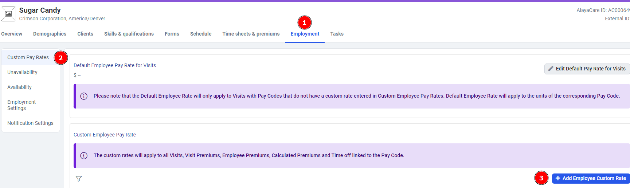Screen dimensions: 630x188
Task: Go to Availability in side menu
Action: pos(19,87)
